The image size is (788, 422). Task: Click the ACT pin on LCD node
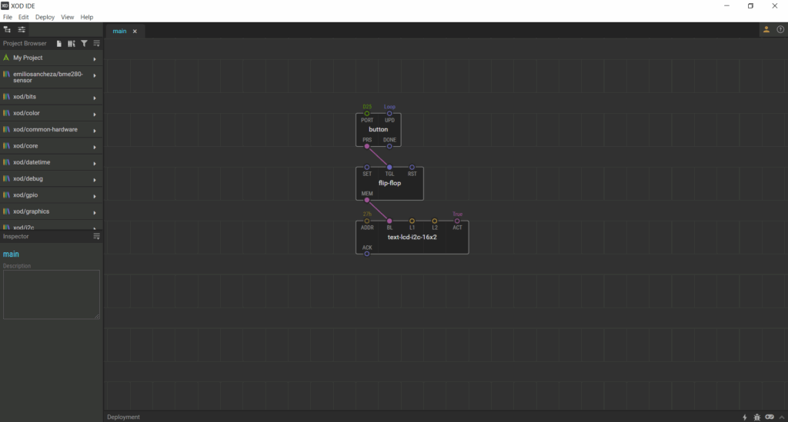point(457,221)
